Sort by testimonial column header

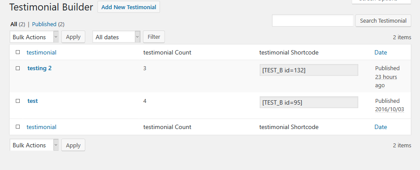(x=42, y=52)
